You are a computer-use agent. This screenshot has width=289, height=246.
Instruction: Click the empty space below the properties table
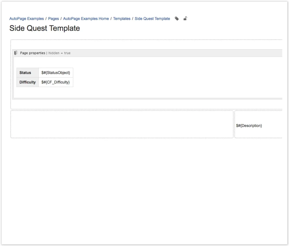pyautogui.click(x=104, y=92)
